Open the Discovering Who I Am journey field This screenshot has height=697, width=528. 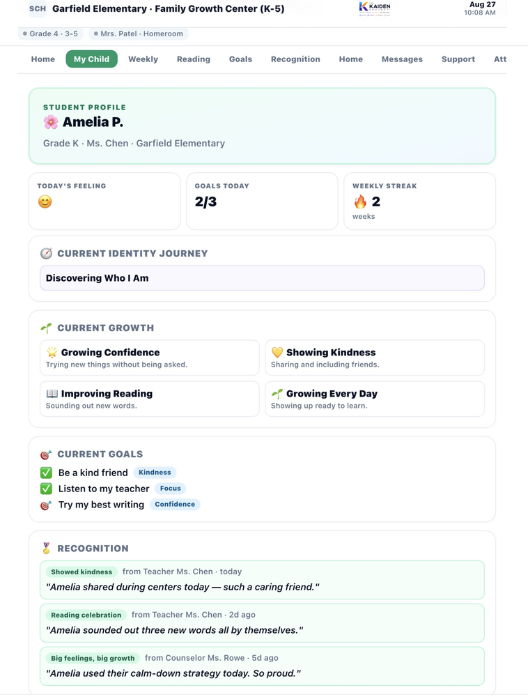(262, 278)
